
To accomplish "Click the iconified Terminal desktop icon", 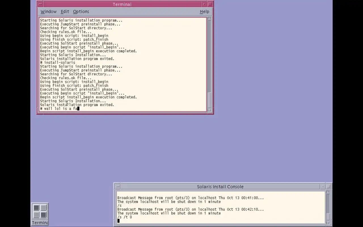I will 40,214.
